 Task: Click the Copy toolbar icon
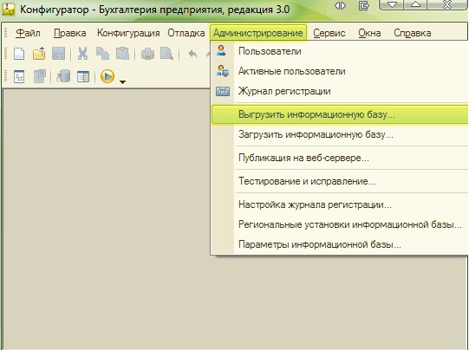point(102,54)
